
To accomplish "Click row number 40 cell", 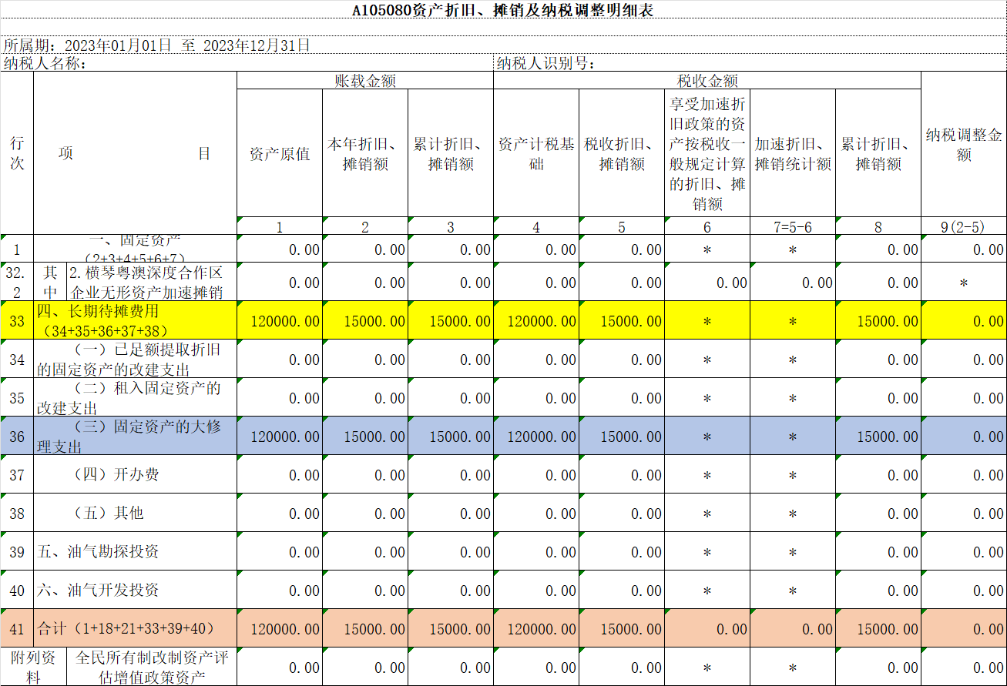I will click(x=17, y=590).
